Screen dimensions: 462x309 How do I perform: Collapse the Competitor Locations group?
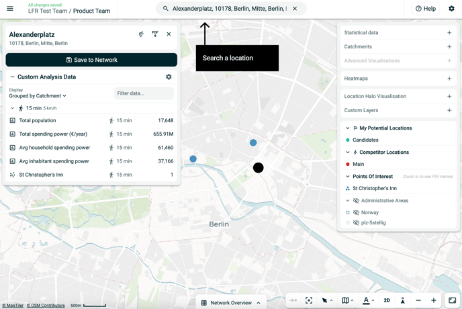pyautogui.click(x=348, y=152)
